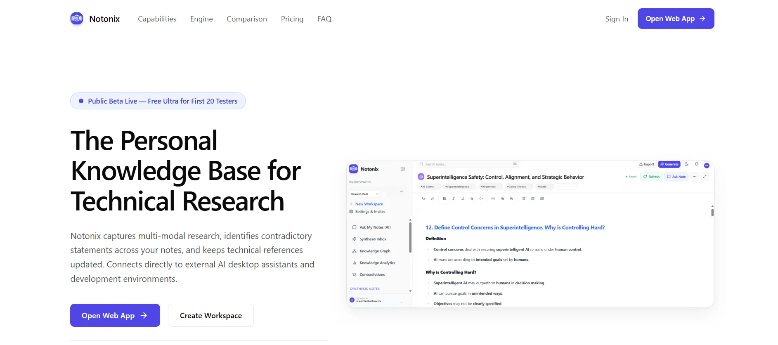Screen dimensions: 778x345
Task: Click the Notonix logo in the header
Action: tap(95, 19)
